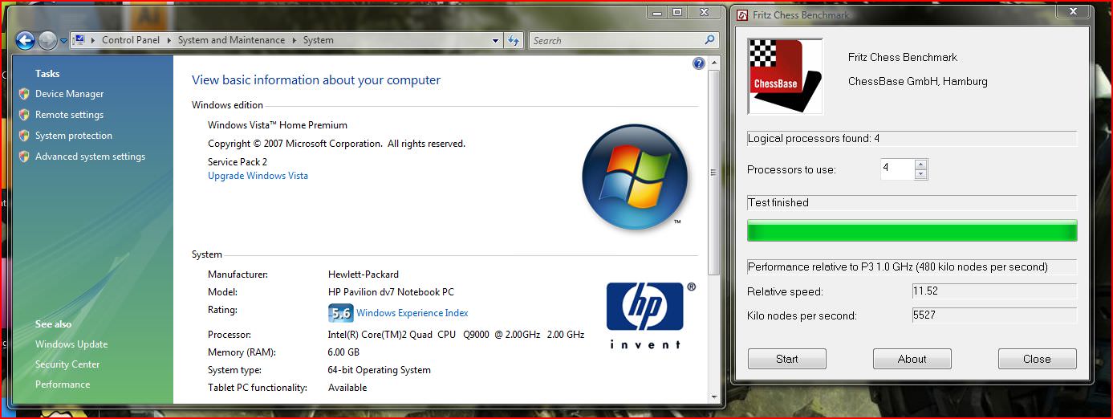Click the Refresh button next to address bar
Viewport: 1113px width, 419px height.
click(x=514, y=40)
